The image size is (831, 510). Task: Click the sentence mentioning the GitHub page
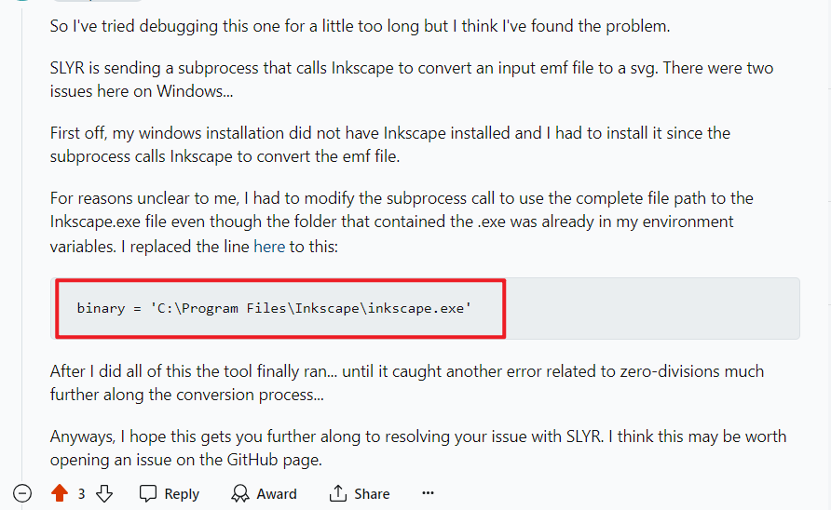click(418, 448)
